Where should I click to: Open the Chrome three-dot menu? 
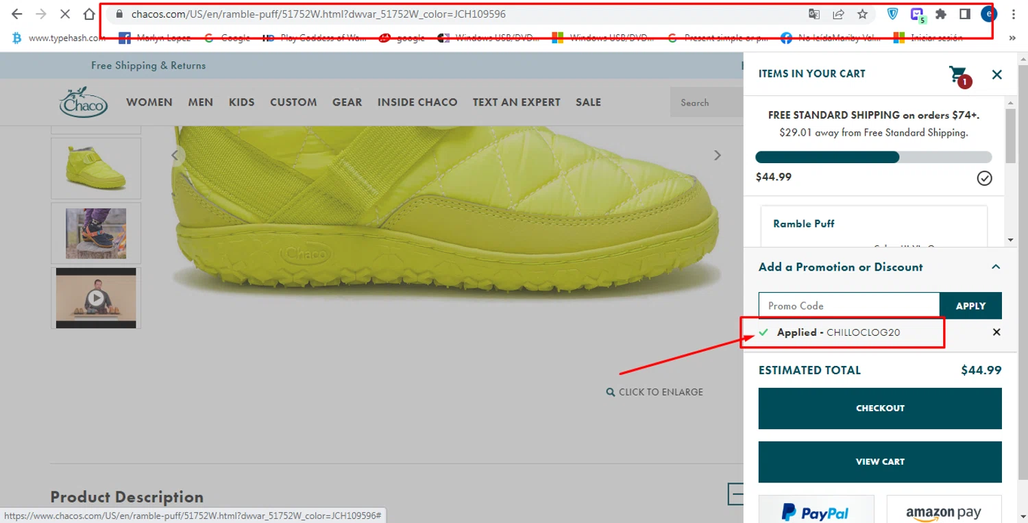click(x=1013, y=14)
